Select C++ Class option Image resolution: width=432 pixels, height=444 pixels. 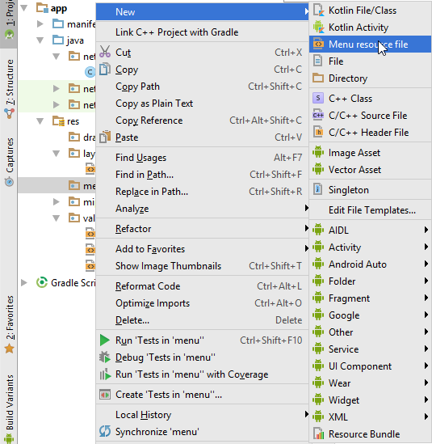(370, 99)
